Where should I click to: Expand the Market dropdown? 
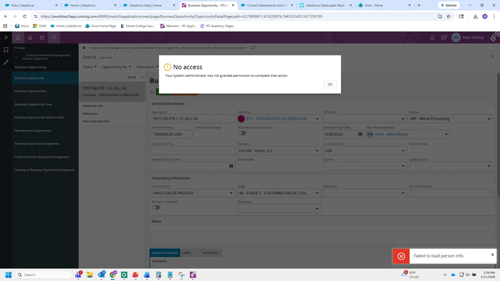click(x=489, y=118)
